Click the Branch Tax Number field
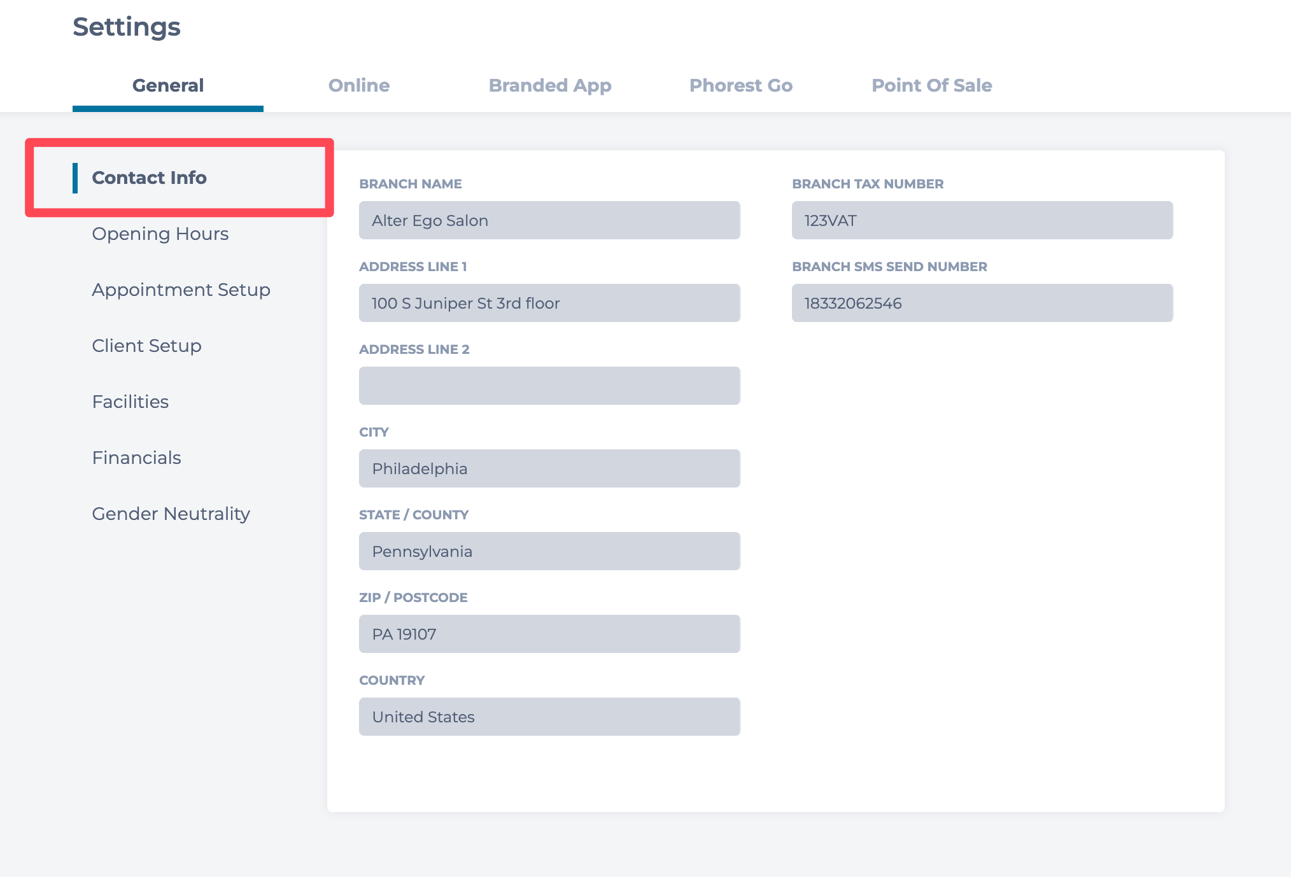The height and width of the screenshot is (877, 1291). click(982, 220)
